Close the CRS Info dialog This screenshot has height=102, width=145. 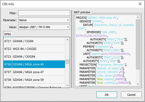(140, 4)
